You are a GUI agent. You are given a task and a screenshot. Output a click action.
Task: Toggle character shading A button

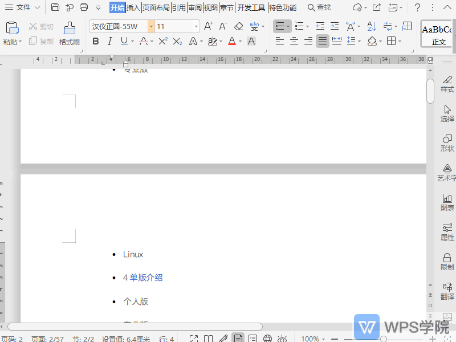pyautogui.click(x=251, y=41)
